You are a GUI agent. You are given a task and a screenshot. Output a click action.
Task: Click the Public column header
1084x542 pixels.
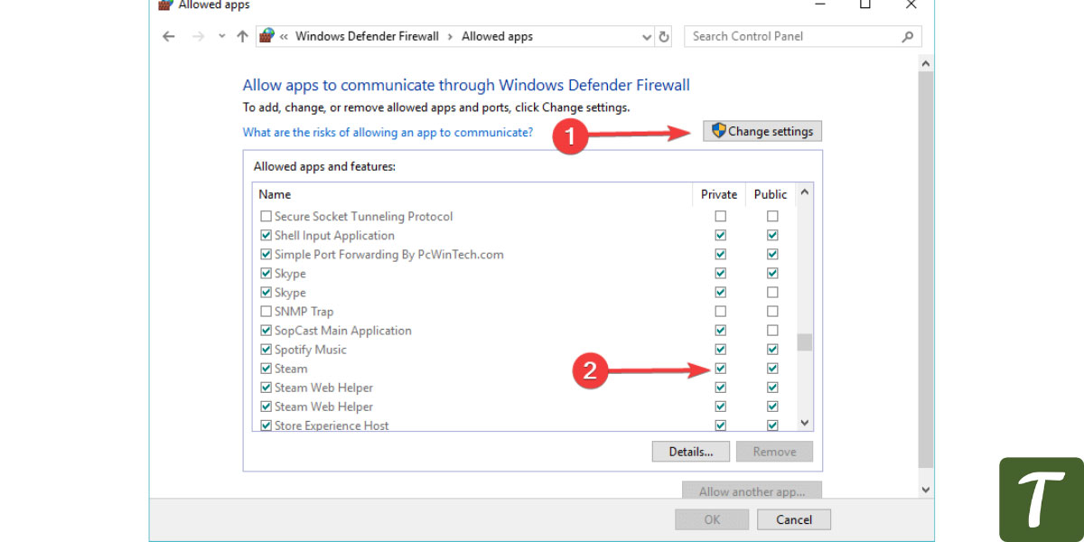pos(771,194)
